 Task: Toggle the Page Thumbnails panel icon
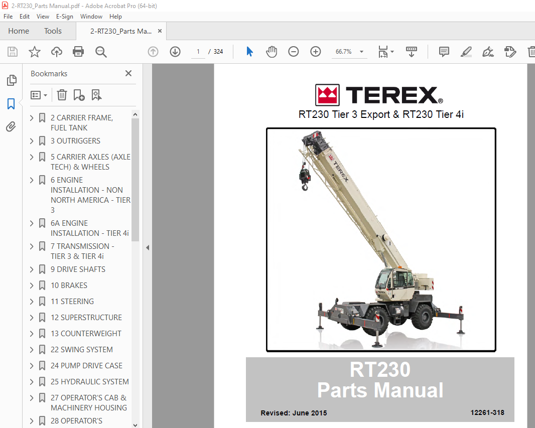coord(11,80)
